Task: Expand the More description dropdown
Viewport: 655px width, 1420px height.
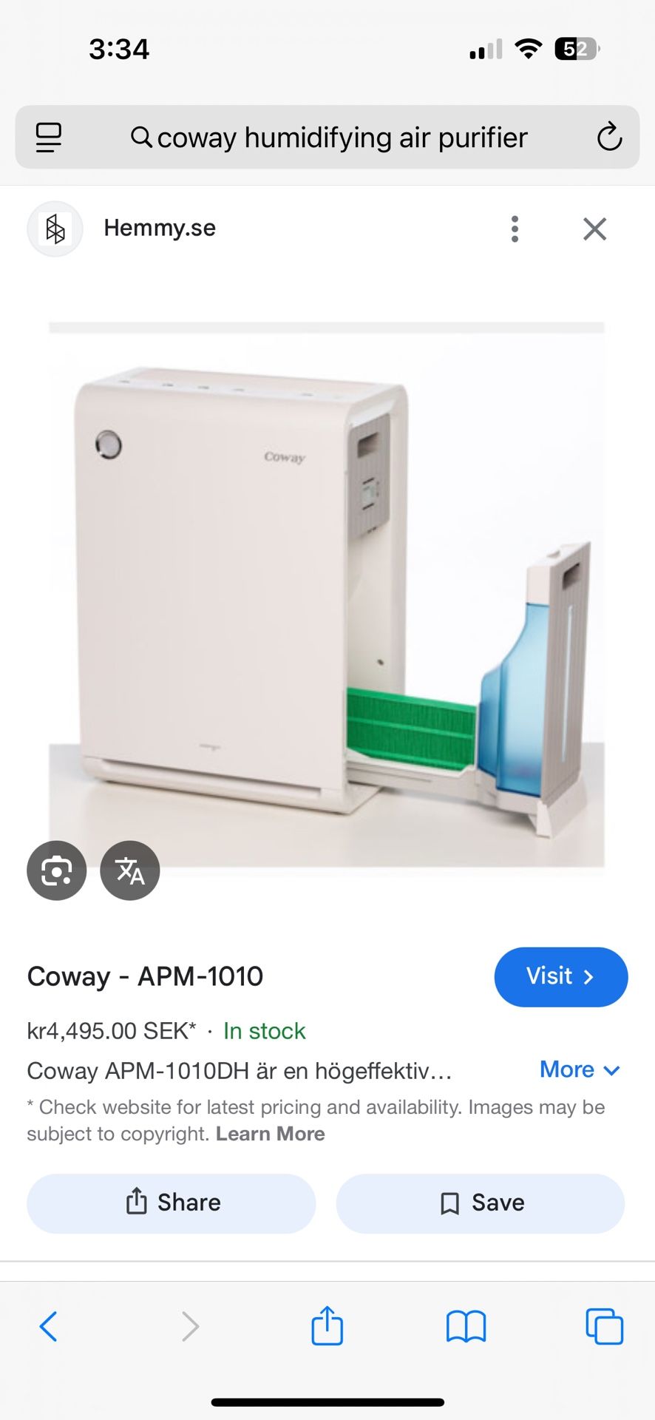Action: pyautogui.click(x=580, y=1069)
